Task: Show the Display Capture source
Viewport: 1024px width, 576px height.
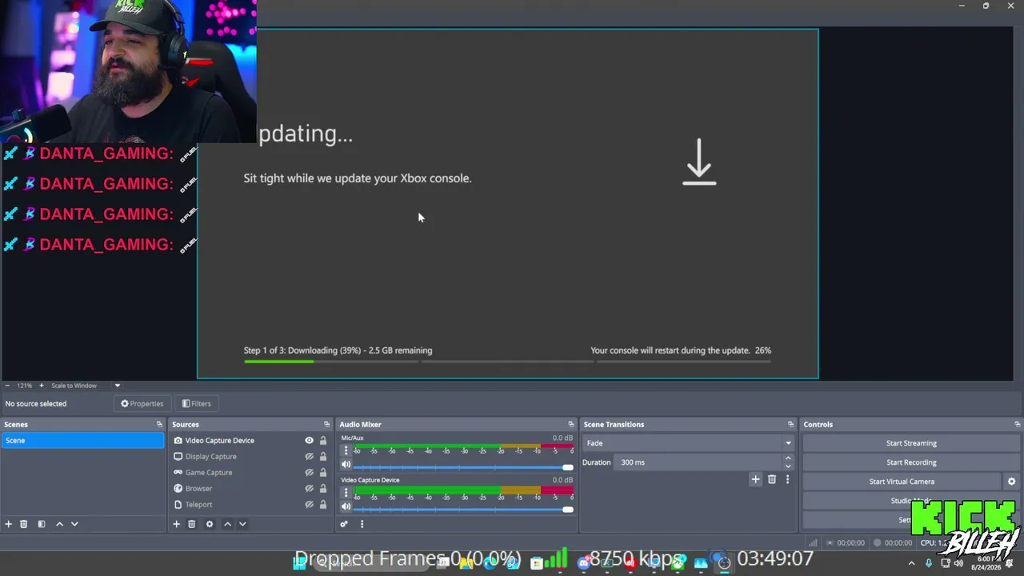Action: (309, 457)
